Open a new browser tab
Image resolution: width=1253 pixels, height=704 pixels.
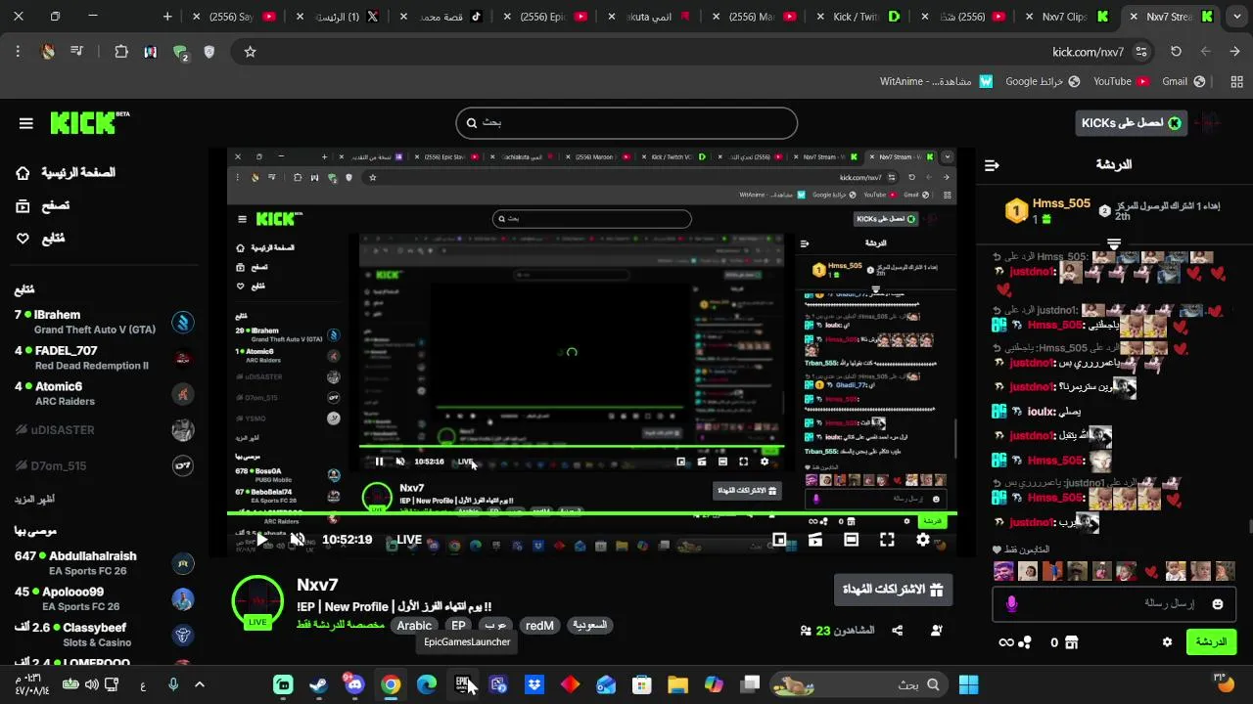(167, 17)
